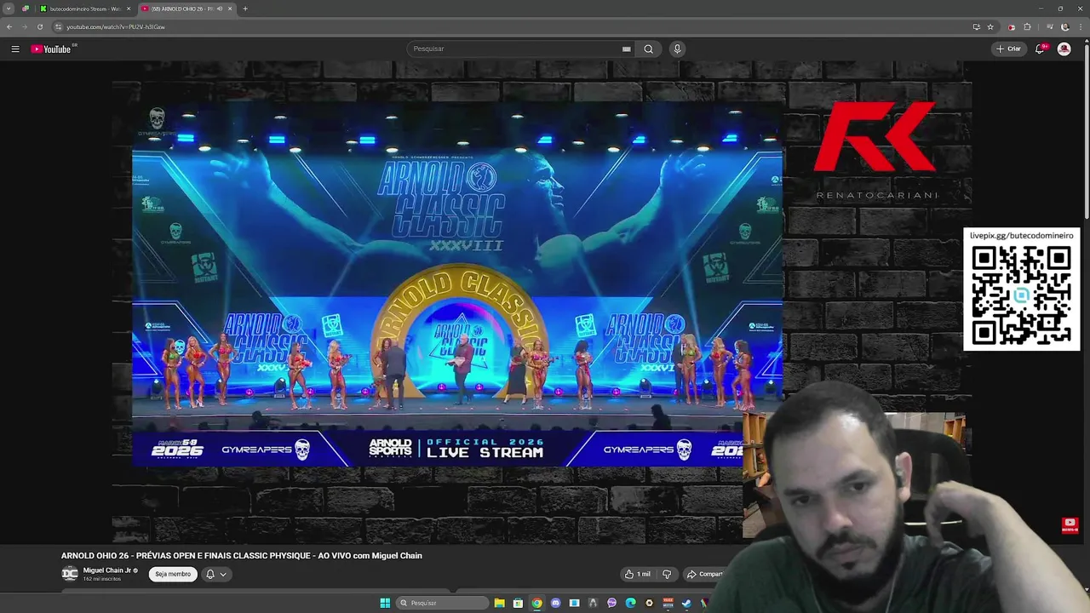Image resolution: width=1090 pixels, height=613 pixels.
Task: Open the Chrome profile avatar
Action: [1064, 26]
